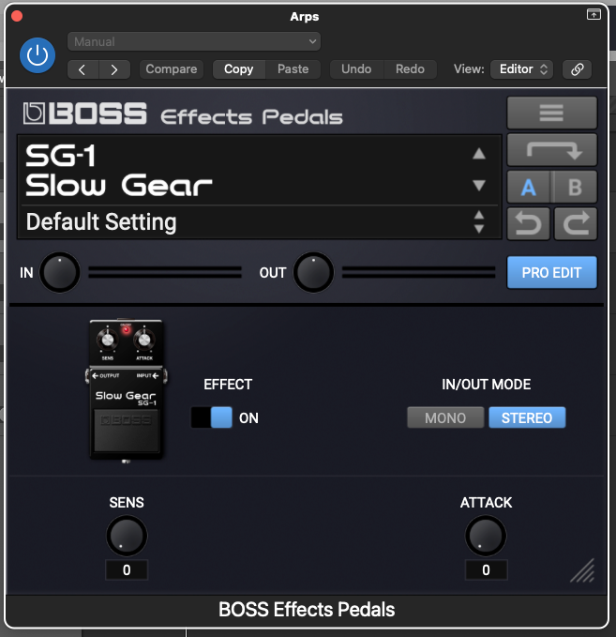The width and height of the screenshot is (616, 637).
Task: Toggle the plugin power bypass button
Action: 38,55
